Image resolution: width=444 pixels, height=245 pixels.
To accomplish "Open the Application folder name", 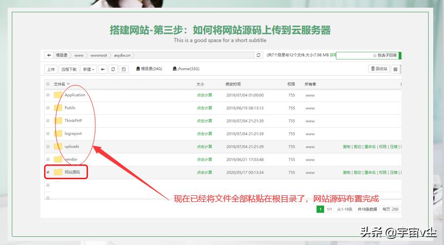I will [75, 95].
